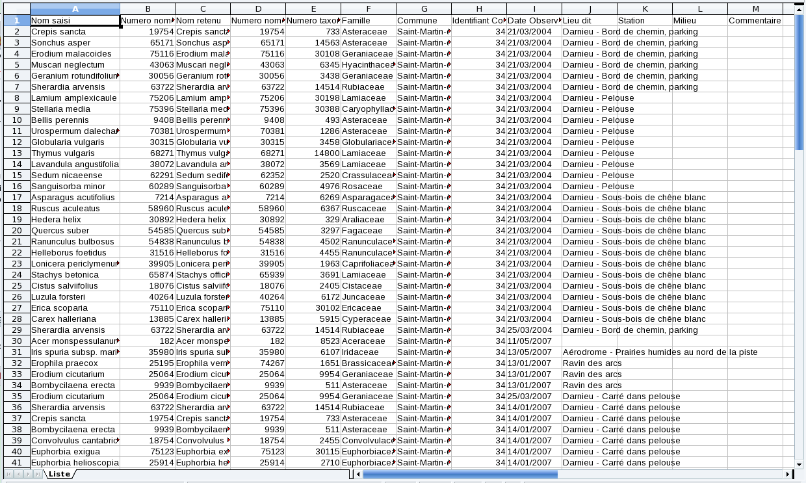Click the vertical scrollbar up arrow
Viewport: 806px width, 483px height.
[x=800, y=8]
